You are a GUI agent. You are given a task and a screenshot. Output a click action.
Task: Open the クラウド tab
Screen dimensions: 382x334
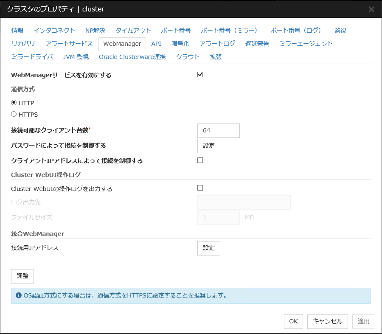click(x=187, y=56)
